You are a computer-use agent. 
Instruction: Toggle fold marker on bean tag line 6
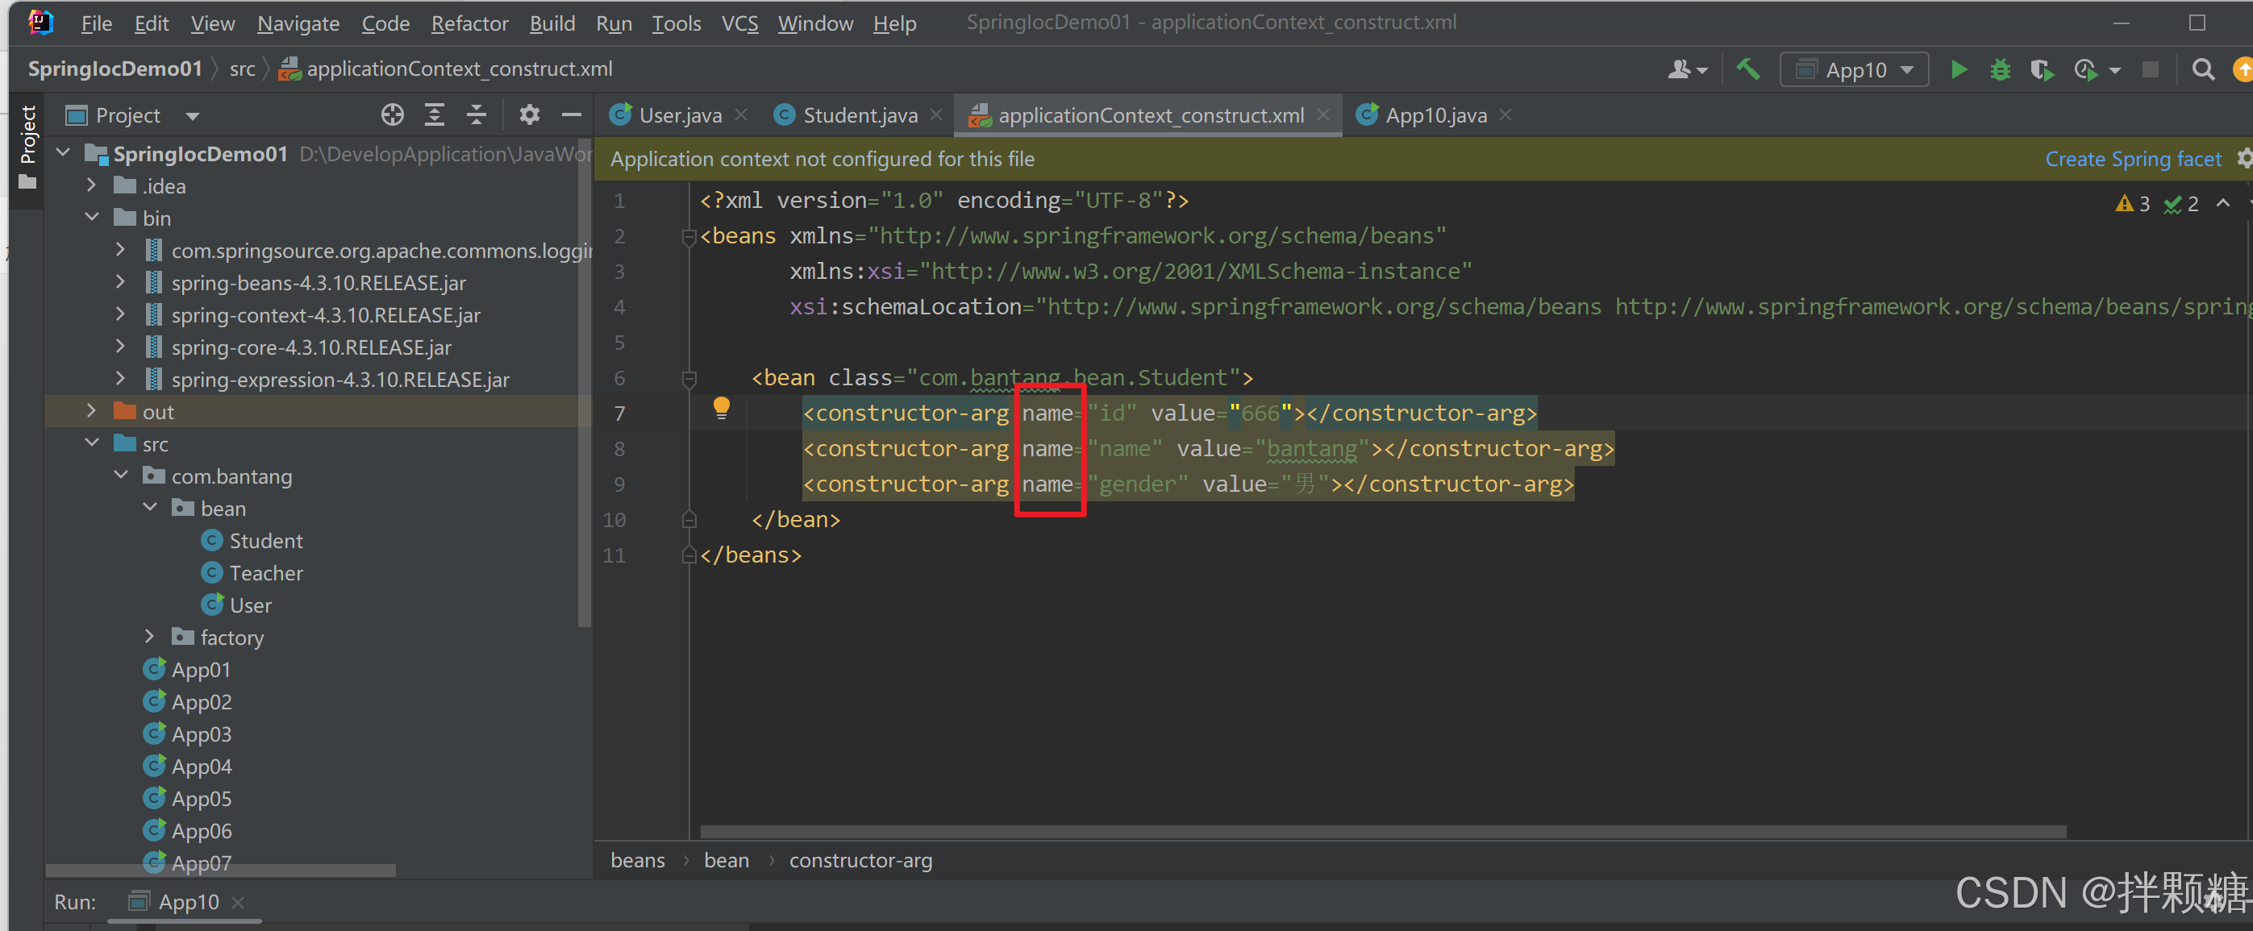coord(689,379)
